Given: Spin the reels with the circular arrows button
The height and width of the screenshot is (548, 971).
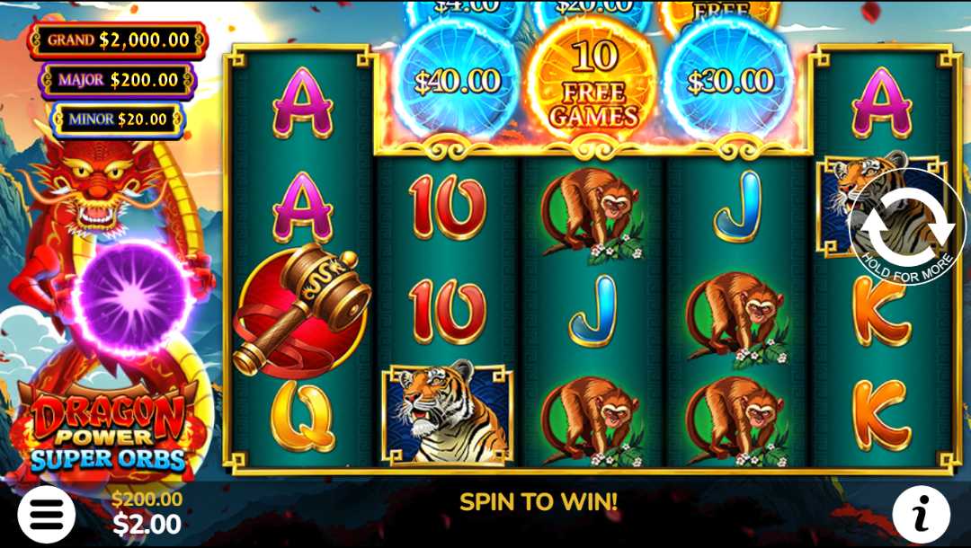Looking at the screenshot, I should click(907, 226).
